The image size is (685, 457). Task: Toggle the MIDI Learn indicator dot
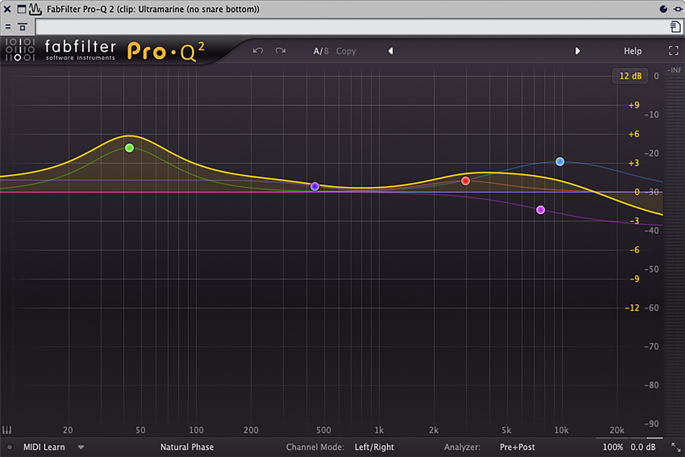[10, 447]
